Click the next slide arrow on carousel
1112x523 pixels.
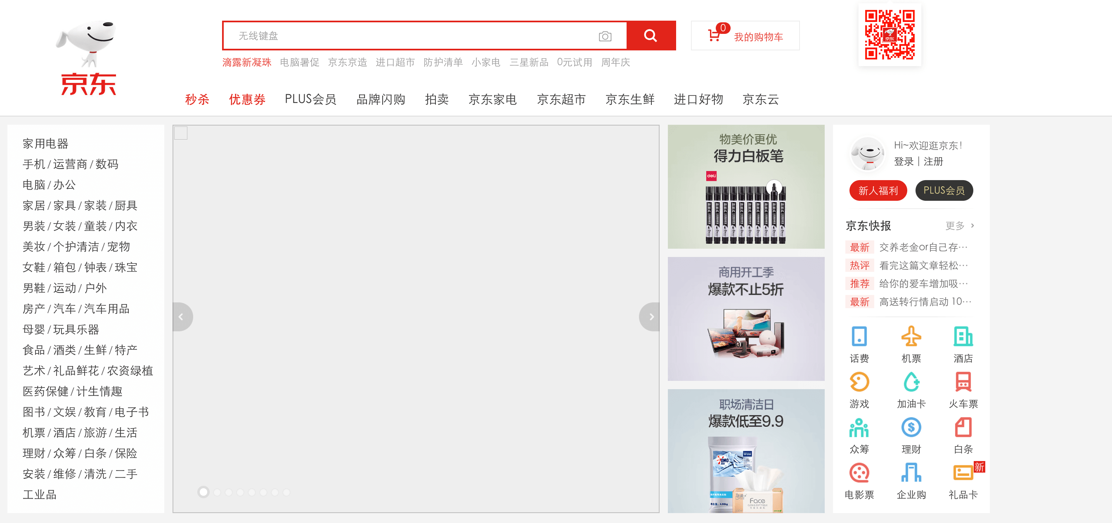[650, 317]
